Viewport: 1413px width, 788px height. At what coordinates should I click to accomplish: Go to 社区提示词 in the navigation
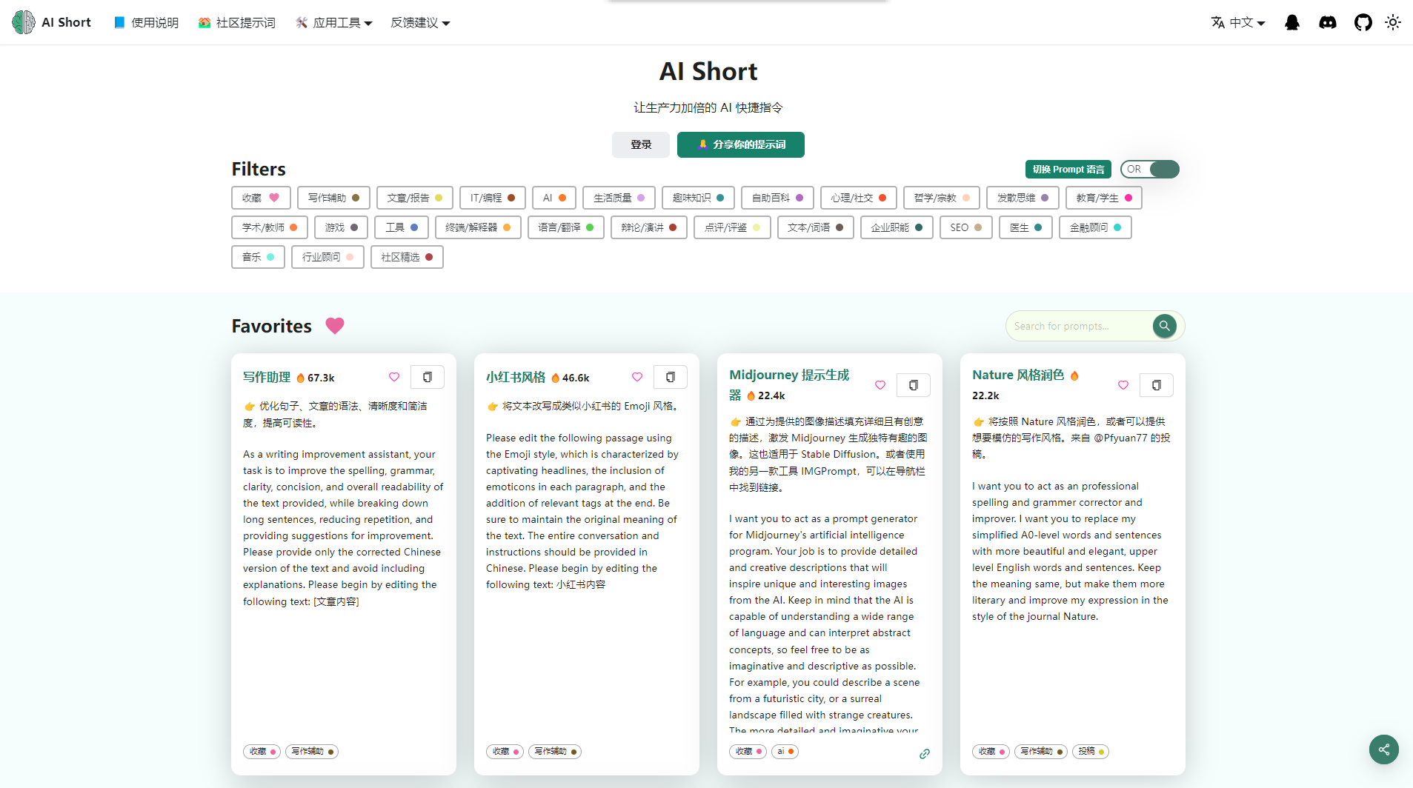click(x=236, y=22)
